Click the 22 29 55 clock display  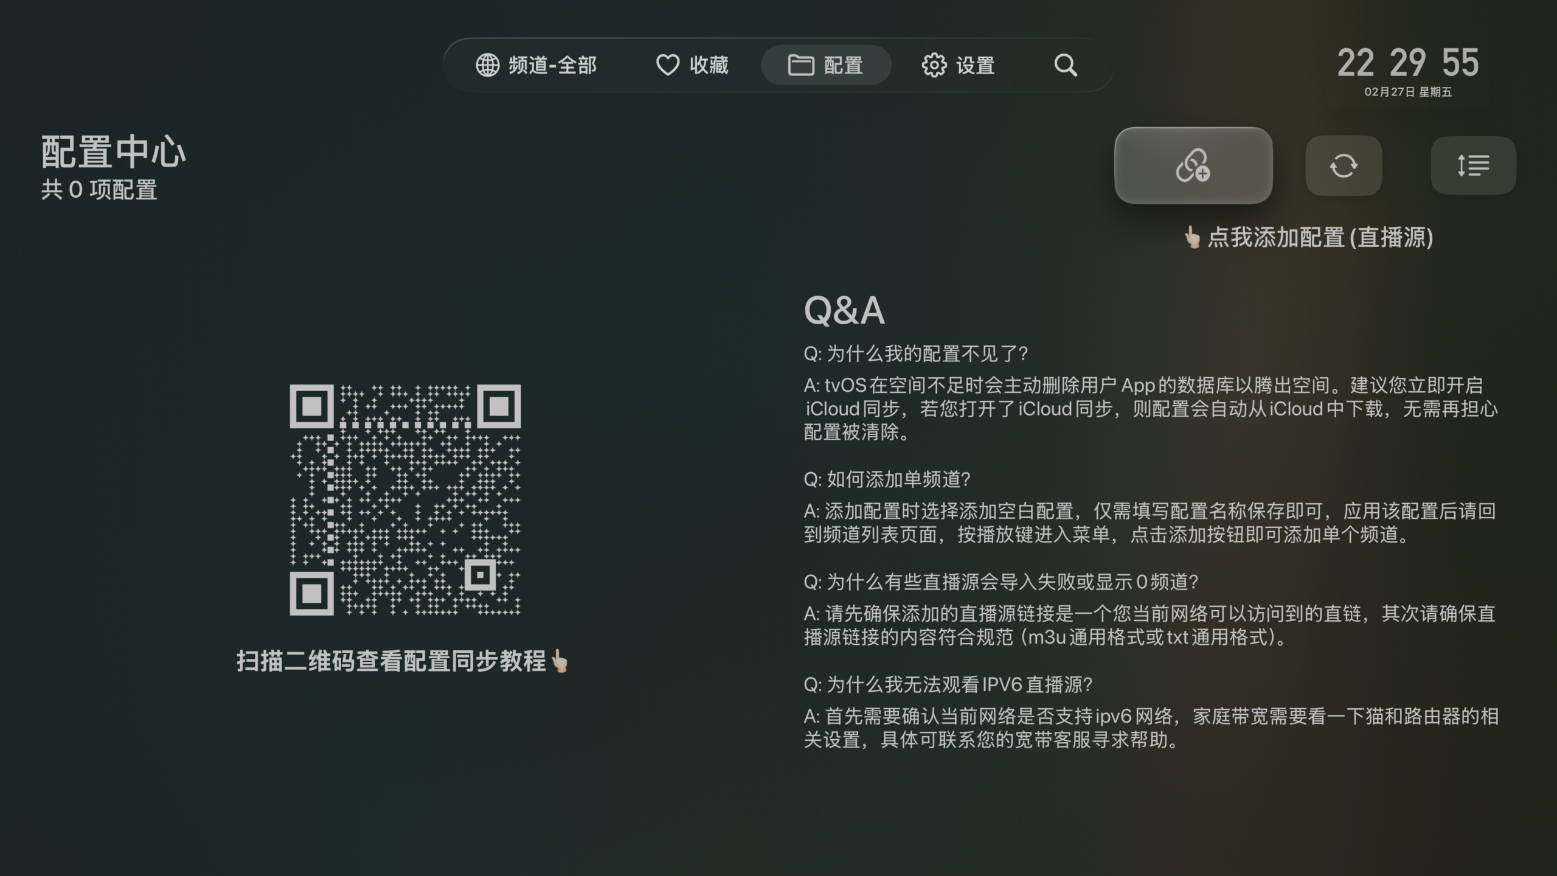(x=1407, y=63)
